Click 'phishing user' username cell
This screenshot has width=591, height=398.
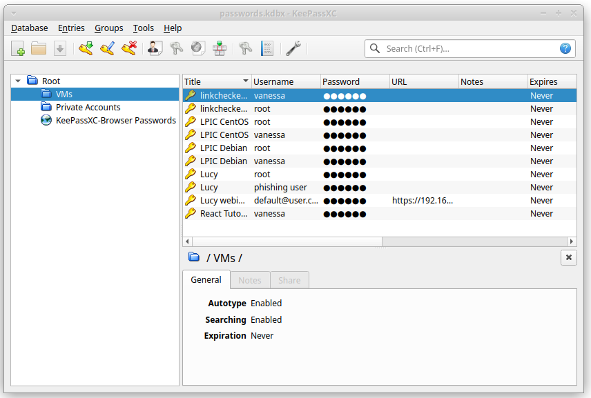click(x=280, y=187)
